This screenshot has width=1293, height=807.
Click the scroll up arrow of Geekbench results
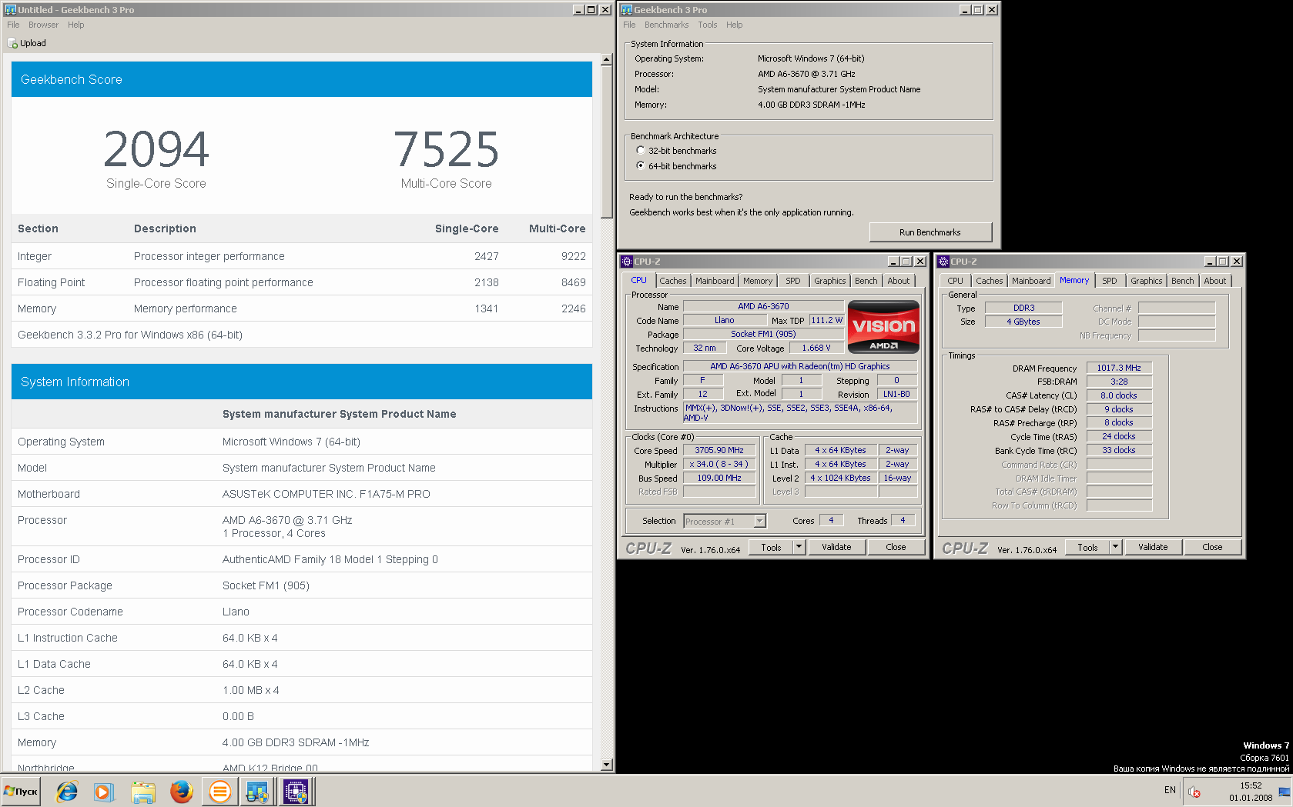(x=607, y=59)
